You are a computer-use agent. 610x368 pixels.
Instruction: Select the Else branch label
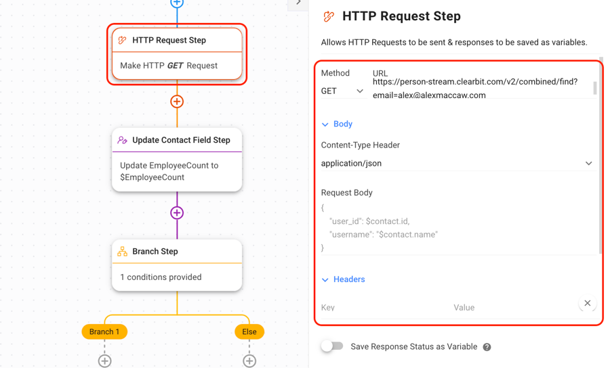click(249, 331)
